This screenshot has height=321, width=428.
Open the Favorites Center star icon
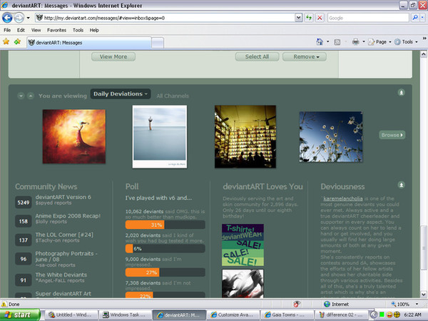coord(6,42)
